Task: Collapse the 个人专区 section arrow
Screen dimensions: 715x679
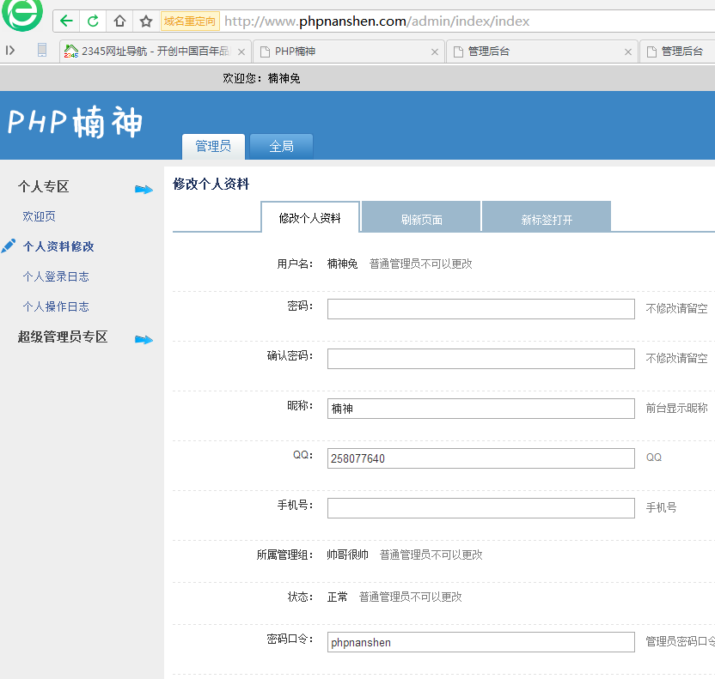Action: pyautogui.click(x=144, y=189)
